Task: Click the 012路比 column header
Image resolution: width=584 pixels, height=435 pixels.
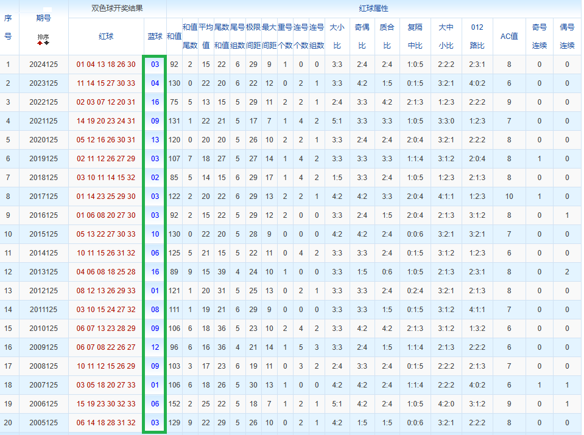Action: tap(477, 36)
